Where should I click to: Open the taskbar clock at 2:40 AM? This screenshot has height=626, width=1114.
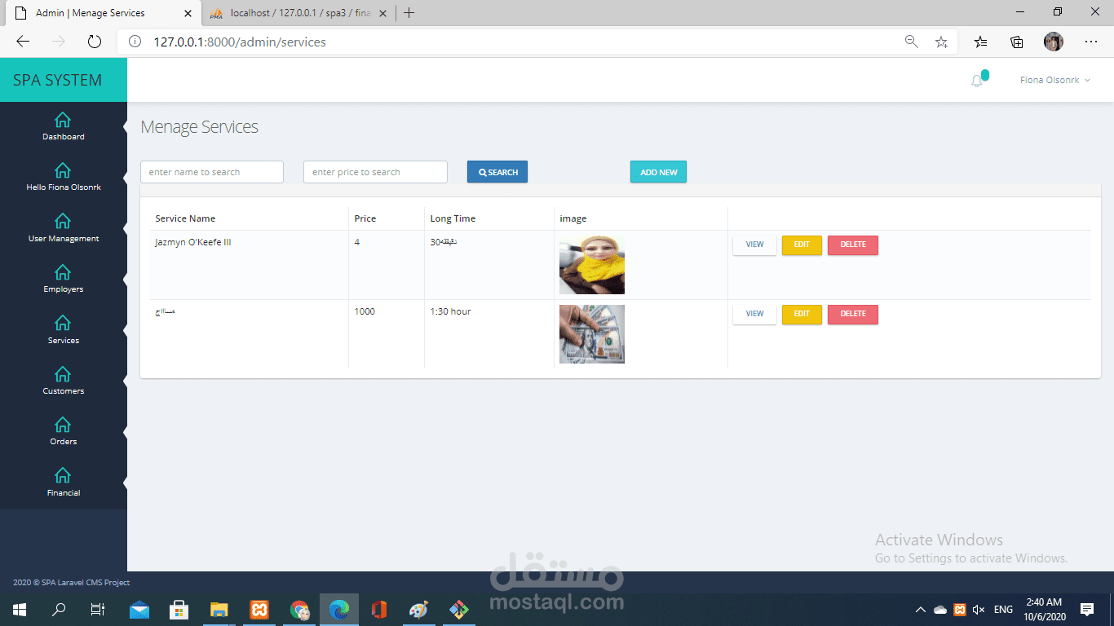1044,610
